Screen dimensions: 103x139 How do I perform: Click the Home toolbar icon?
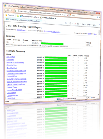(66, 23)
